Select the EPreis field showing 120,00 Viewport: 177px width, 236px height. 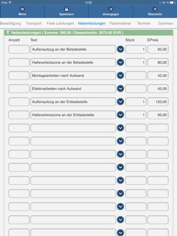point(158,102)
